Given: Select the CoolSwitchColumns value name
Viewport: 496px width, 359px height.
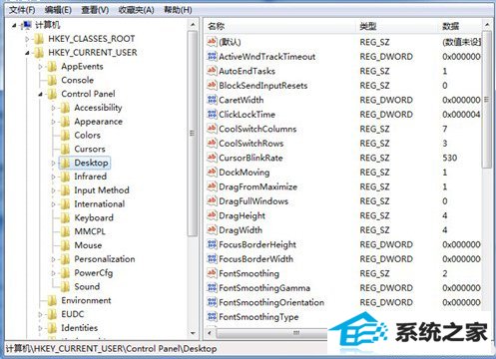Looking at the screenshot, I should (x=257, y=129).
